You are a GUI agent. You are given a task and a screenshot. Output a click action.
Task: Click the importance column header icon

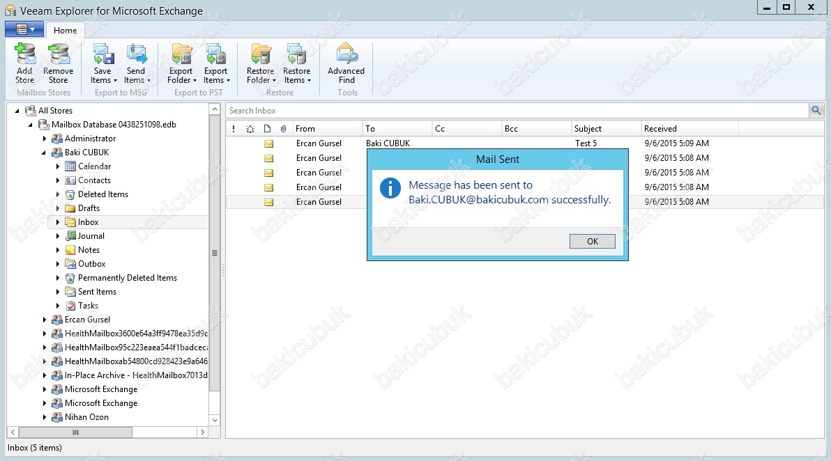point(234,129)
